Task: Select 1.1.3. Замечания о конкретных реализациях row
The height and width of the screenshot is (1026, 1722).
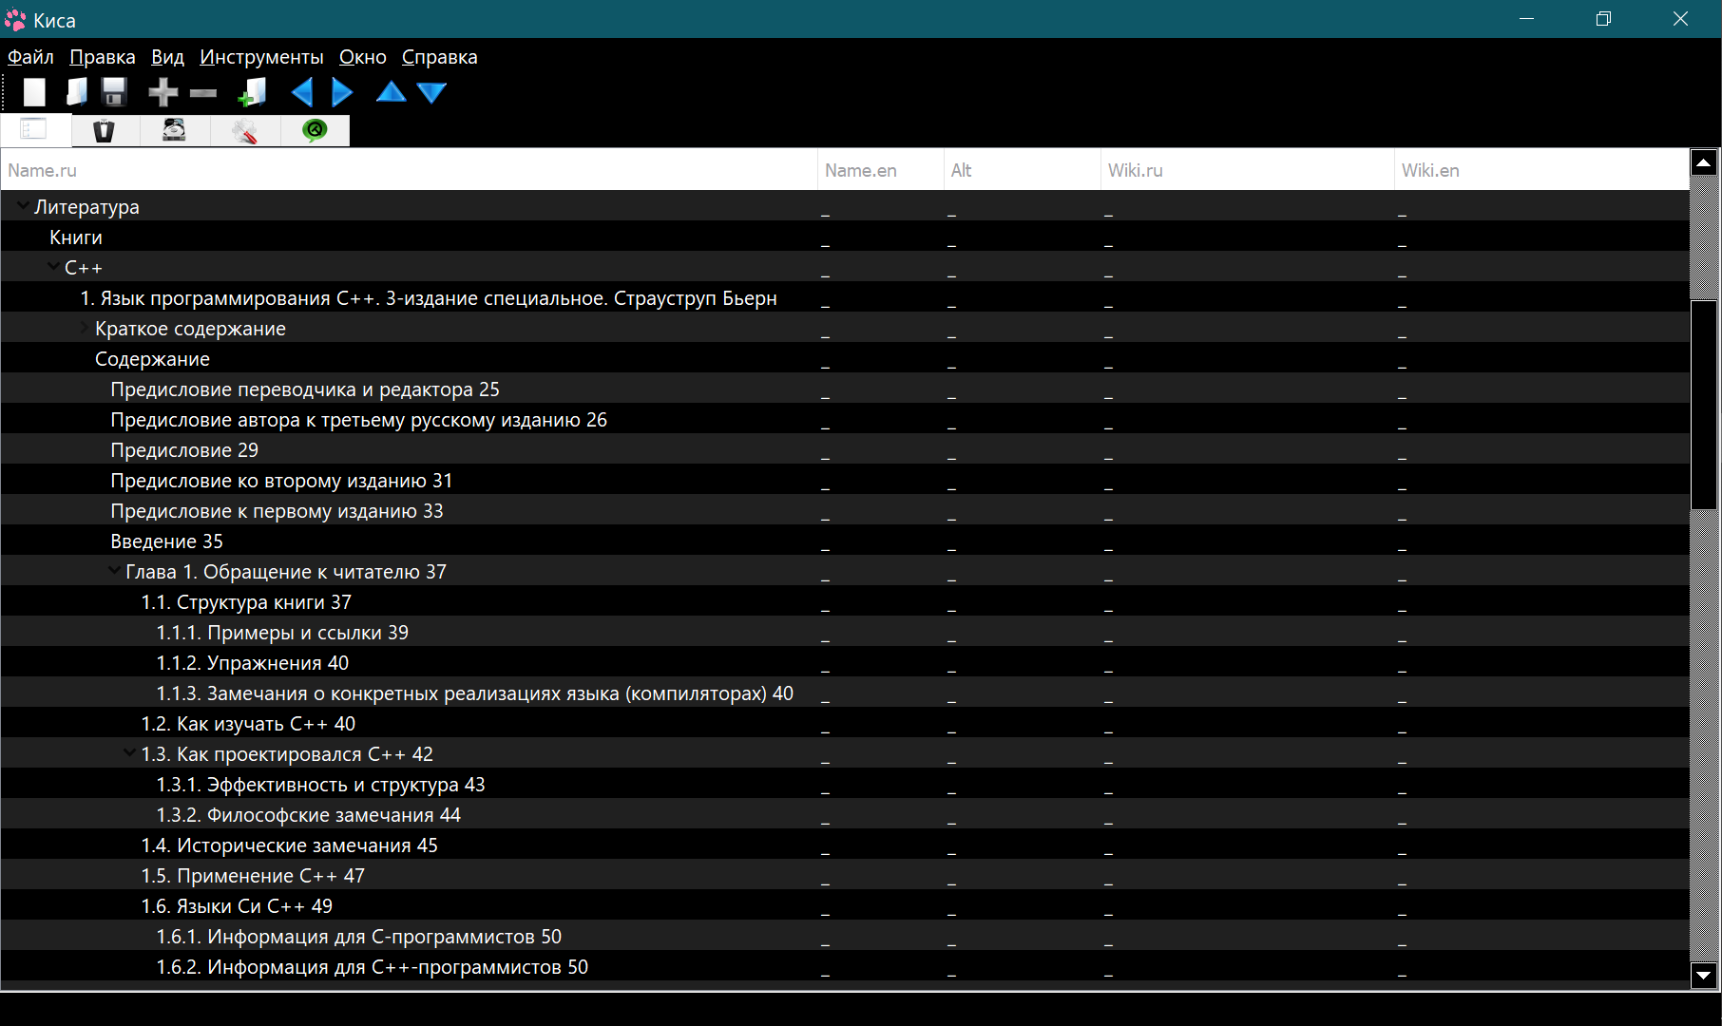Action: pyautogui.click(x=845, y=693)
